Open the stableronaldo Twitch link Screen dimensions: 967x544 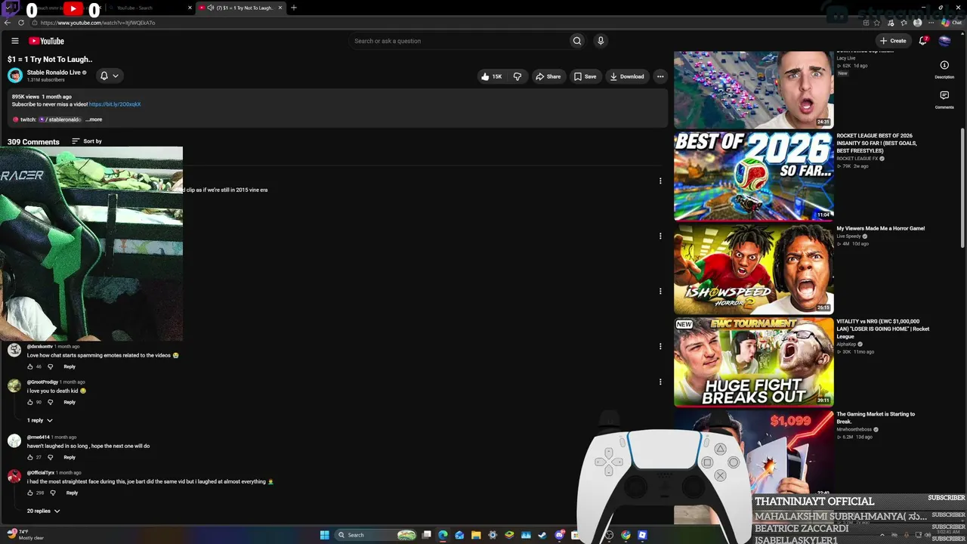(60, 119)
